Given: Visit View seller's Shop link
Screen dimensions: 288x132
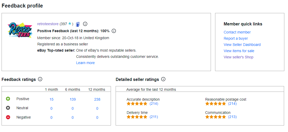Looking at the screenshot, I should (x=239, y=57).
